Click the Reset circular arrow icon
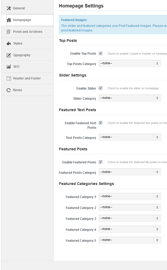This screenshot has width=167, height=270. tap(9, 90)
